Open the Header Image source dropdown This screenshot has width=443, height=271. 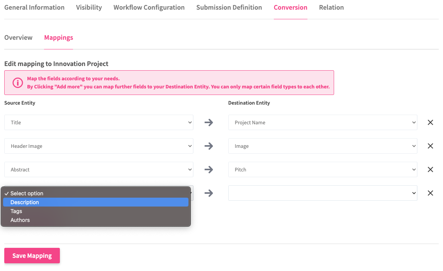(x=99, y=146)
